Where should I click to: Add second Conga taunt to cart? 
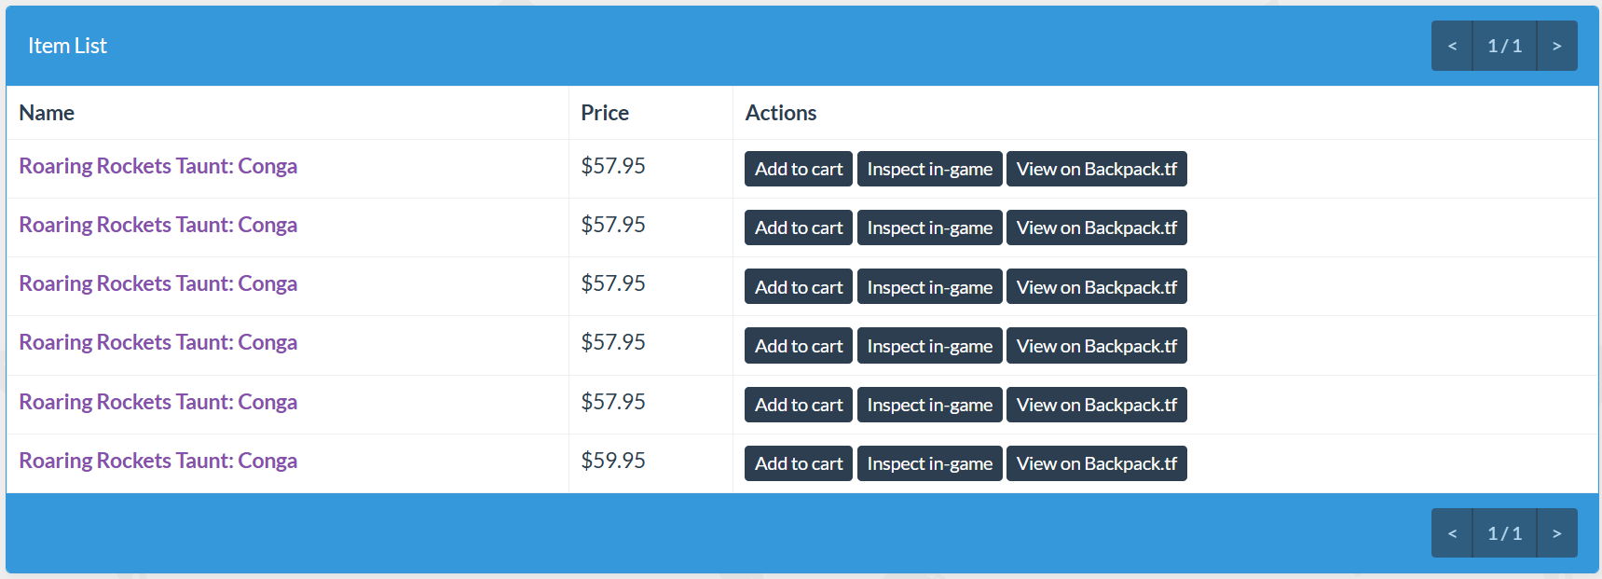799,227
